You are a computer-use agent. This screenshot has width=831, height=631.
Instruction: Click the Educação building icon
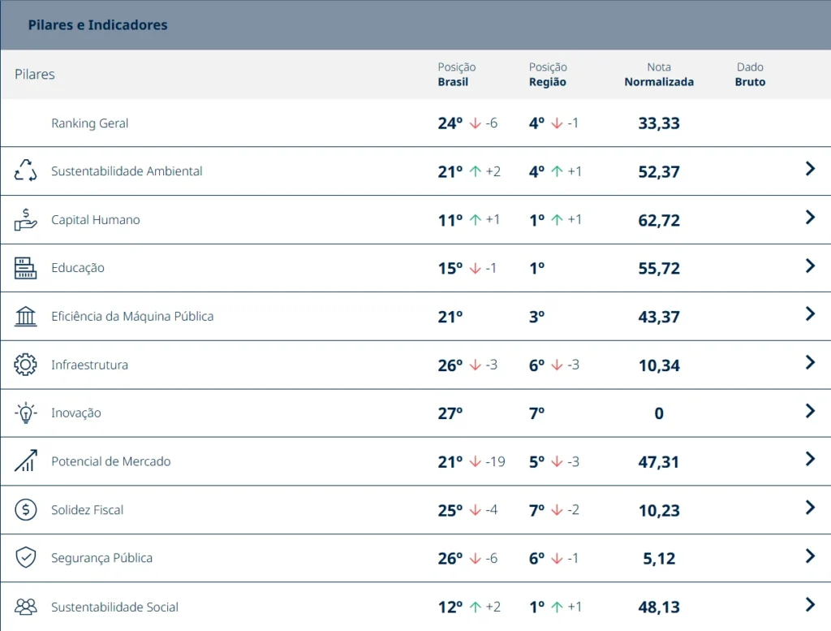point(25,268)
